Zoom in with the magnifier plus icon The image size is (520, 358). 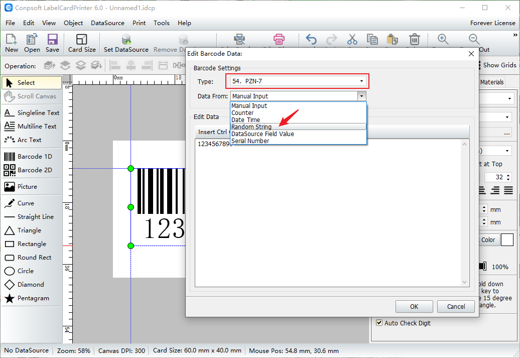[x=443, y=39]
